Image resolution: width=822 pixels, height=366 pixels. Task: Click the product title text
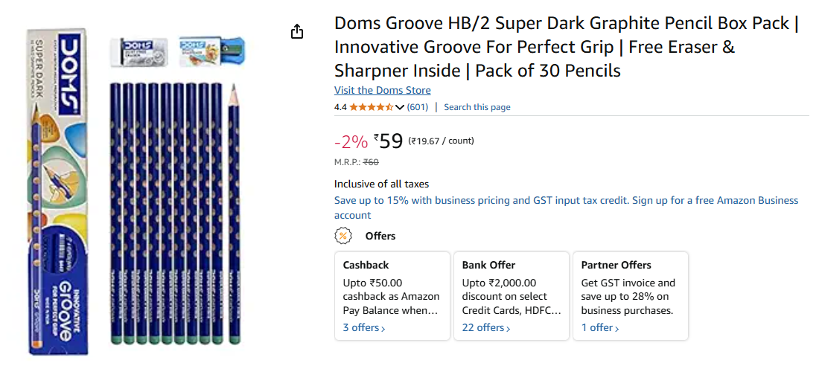[566, 47]
